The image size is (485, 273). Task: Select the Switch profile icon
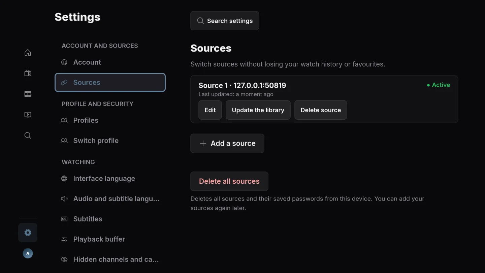click(x=64, y=141)
